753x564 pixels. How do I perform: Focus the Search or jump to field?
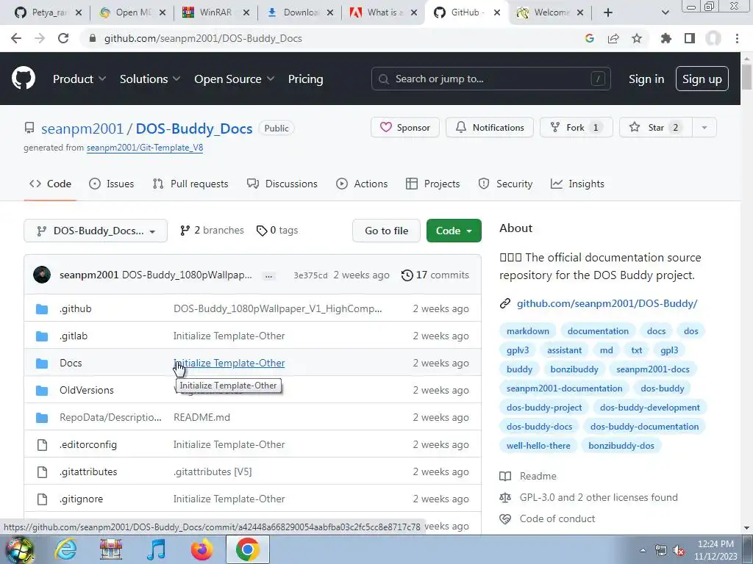[490, 79]
